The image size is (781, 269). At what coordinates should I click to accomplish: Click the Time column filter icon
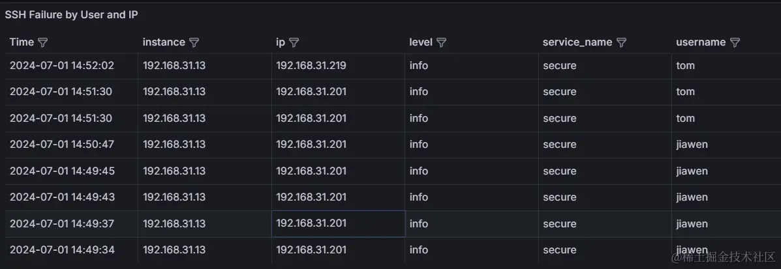[43, 42]
